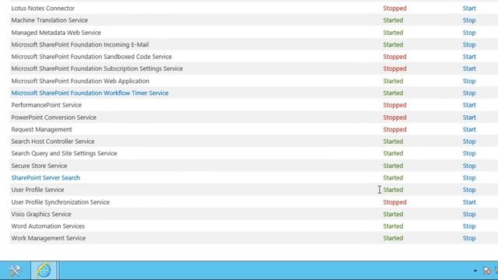Select the Secure Store Service name
Screen dimensions: 498x280
[39, 166]
